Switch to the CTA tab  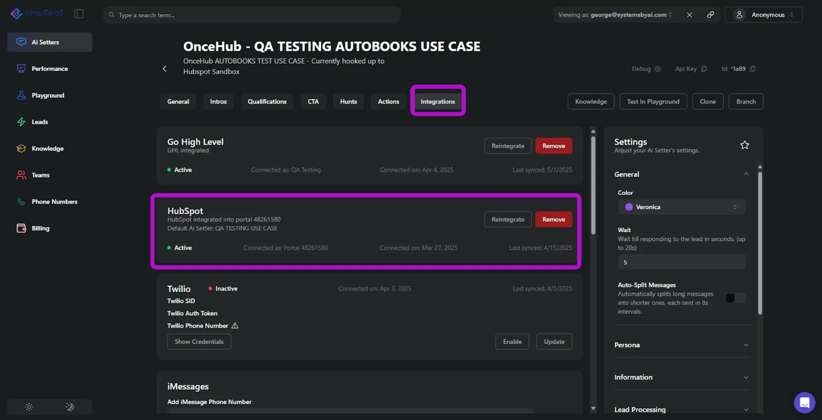(313, 101)
